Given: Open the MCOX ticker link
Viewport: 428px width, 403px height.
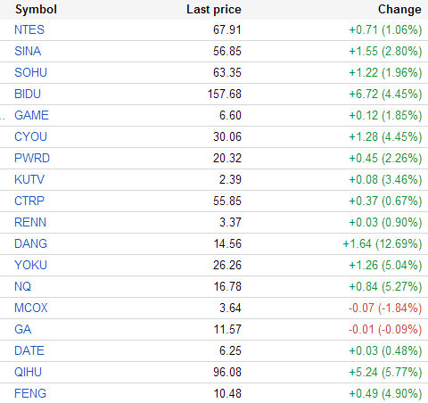Looking at the screenshot, I should 31,308.
